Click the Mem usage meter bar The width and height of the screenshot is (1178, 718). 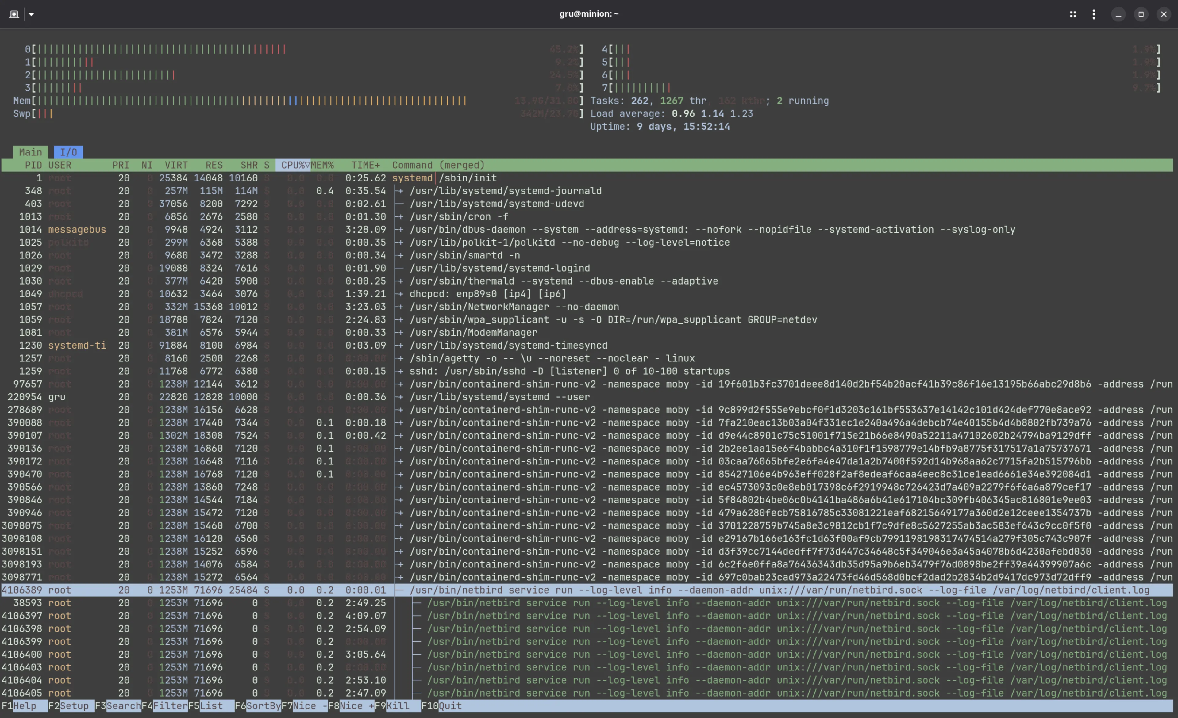click(x=299, y=101)
